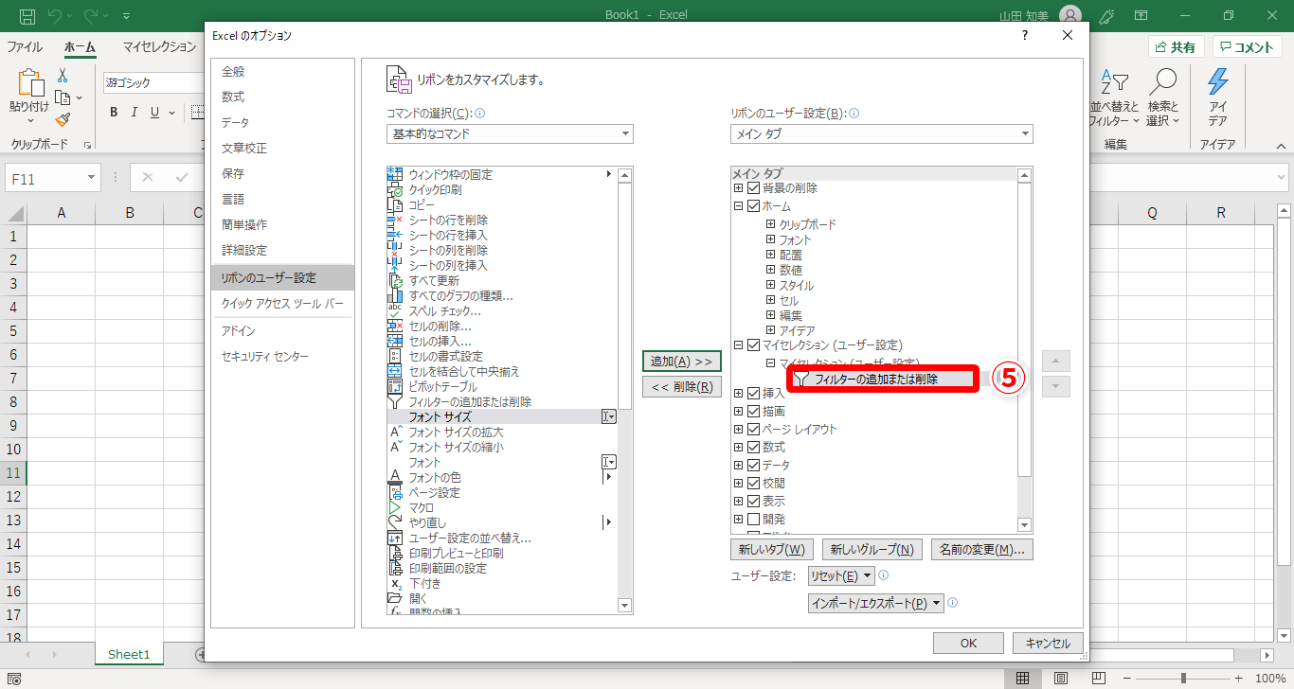Open the インポート/エクスポート dropdown button

(x=876, y=603)
